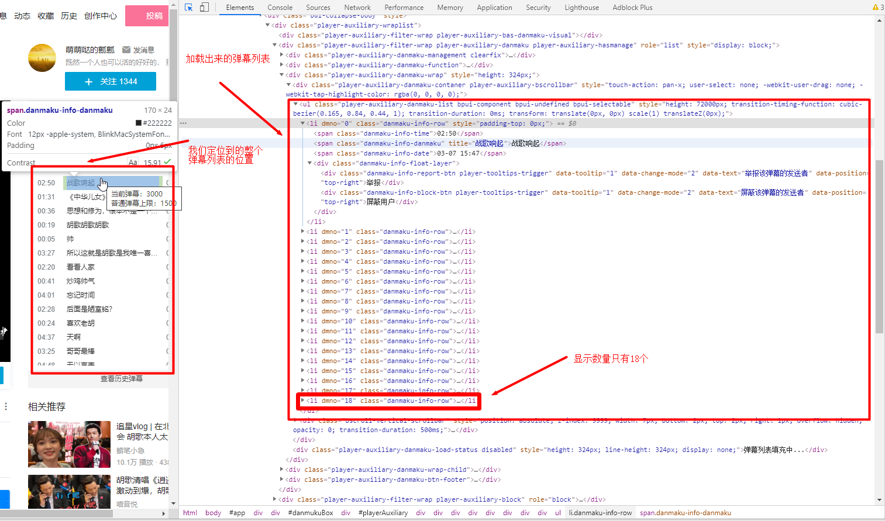Click breadcrumb li.danmaku-info-row
885x521 pixels.
coord(601,513)
